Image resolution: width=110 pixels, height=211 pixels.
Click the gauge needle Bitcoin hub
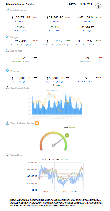point(53,145)
